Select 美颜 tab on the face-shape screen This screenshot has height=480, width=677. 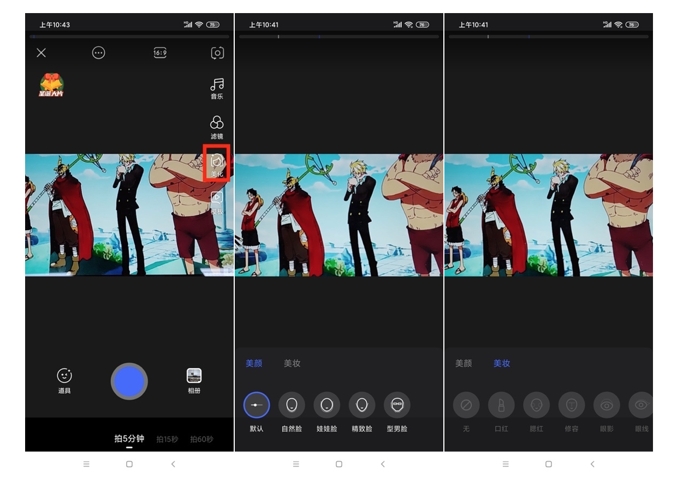point(254,363)
